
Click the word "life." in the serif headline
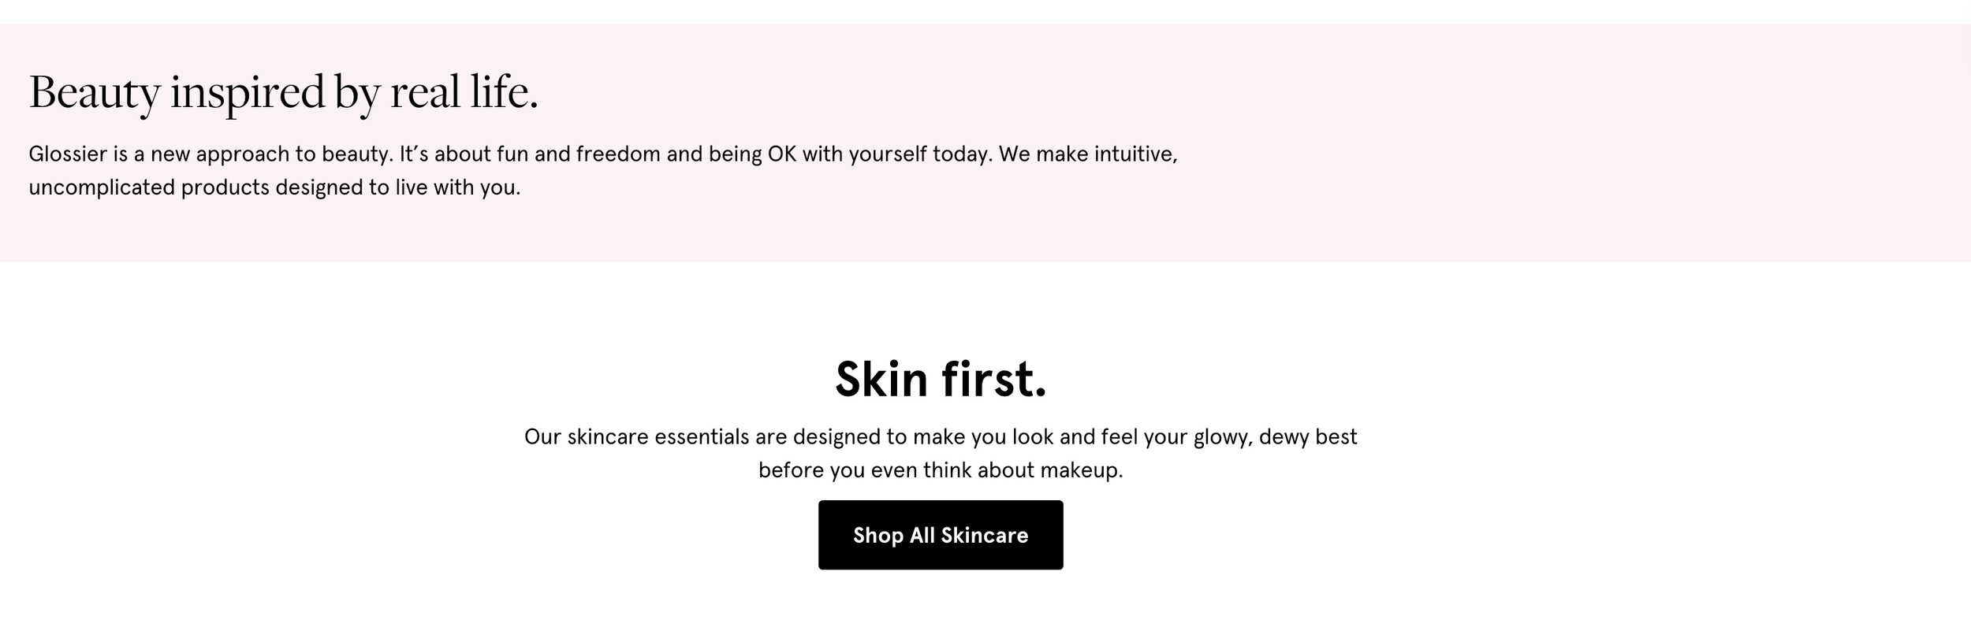click(x=505, y=92)
